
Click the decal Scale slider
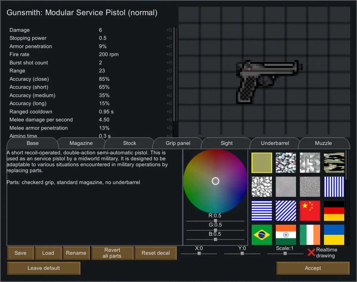(x=285, y=254)
